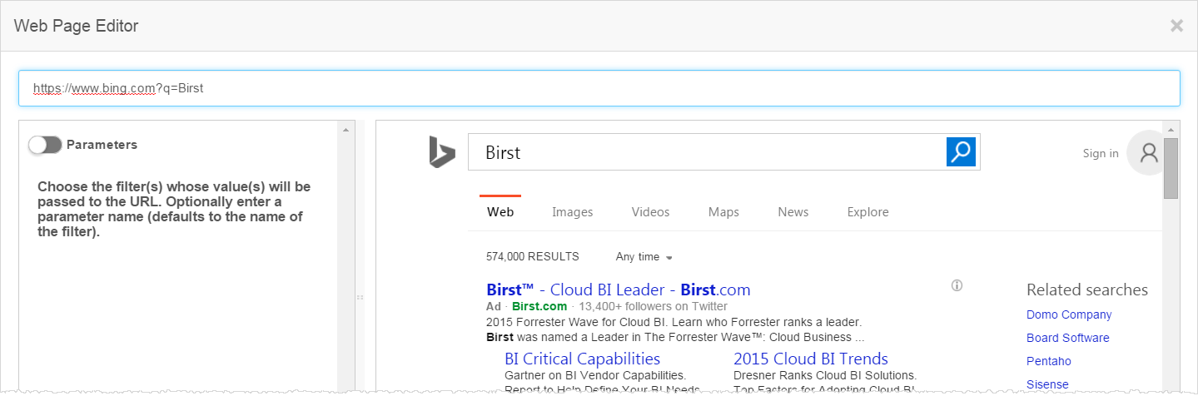Switch to the Videos tab

650,212
